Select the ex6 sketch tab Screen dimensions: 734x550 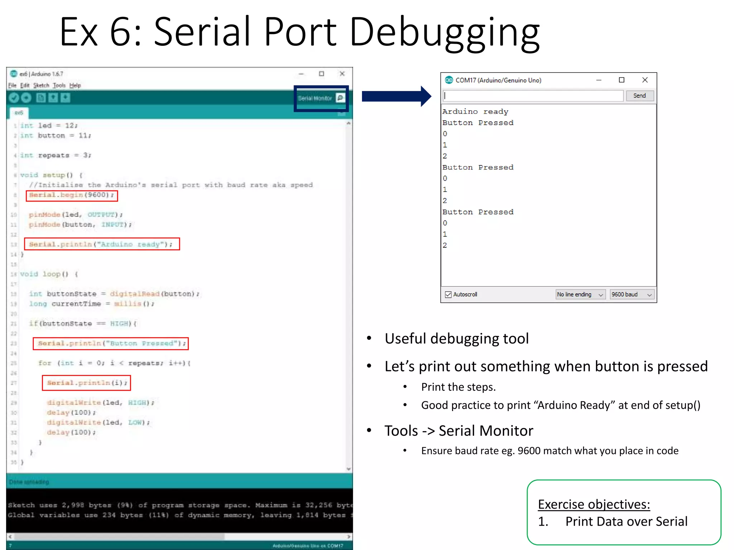click(19, 113)
